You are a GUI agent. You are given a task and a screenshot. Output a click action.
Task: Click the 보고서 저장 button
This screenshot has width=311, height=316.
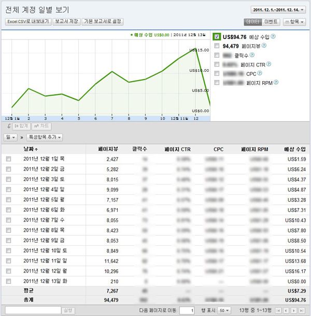pos(66,21)
